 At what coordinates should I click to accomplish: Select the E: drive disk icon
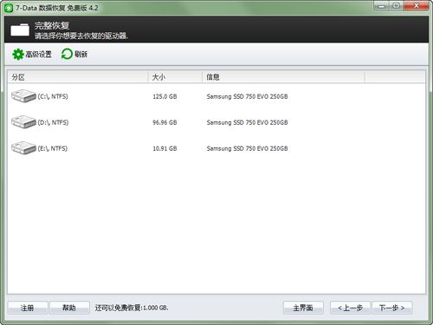pyautogui.click(x=23, y=148)
